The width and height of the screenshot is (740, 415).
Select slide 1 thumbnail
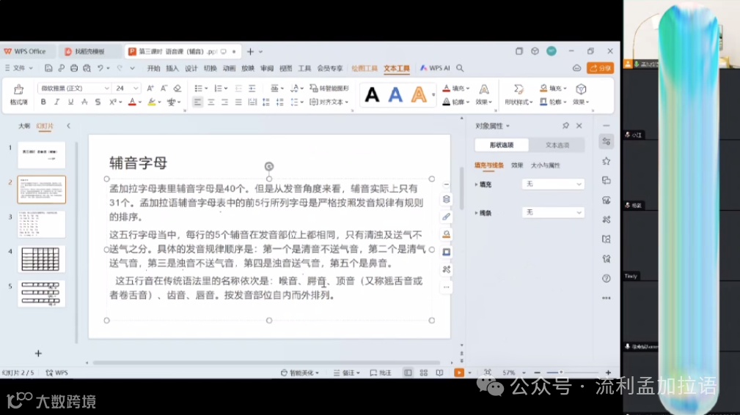42,155
